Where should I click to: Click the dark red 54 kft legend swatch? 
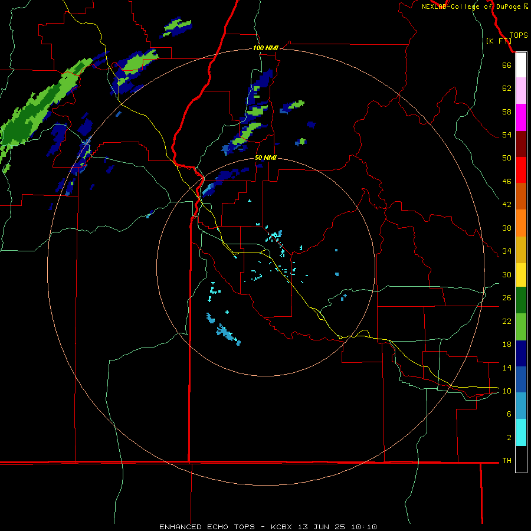tap(521, 143)
